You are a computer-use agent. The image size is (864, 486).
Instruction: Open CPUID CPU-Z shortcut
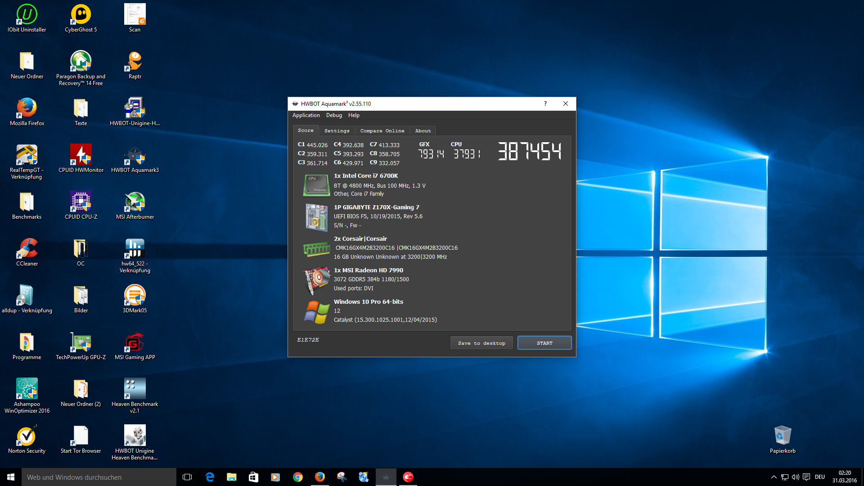[x=81, y=205]
